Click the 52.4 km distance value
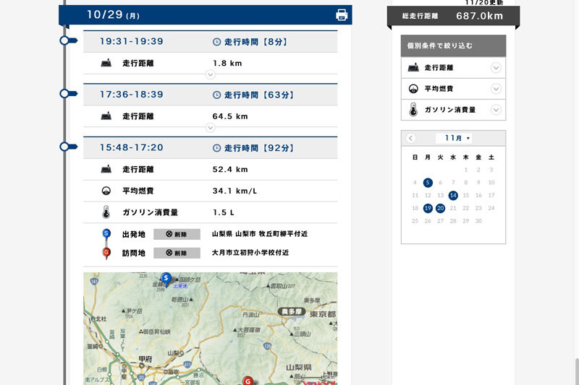The image size is (579, 385). [230, 170]
